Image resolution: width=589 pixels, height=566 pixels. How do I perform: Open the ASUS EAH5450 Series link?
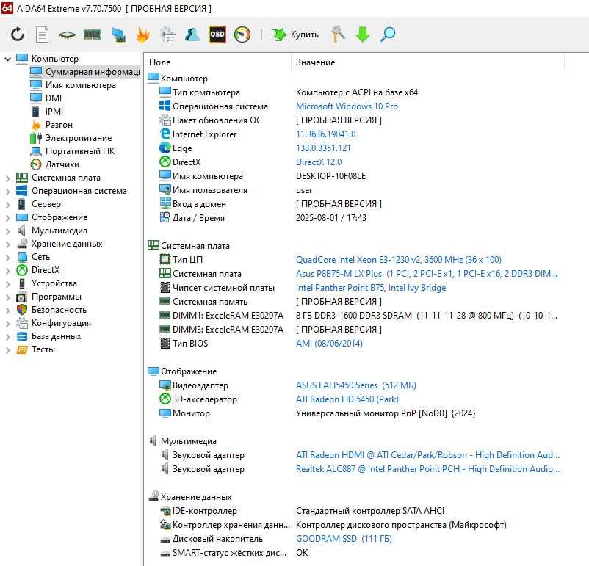pyautogui.click(x=355, y=385)
